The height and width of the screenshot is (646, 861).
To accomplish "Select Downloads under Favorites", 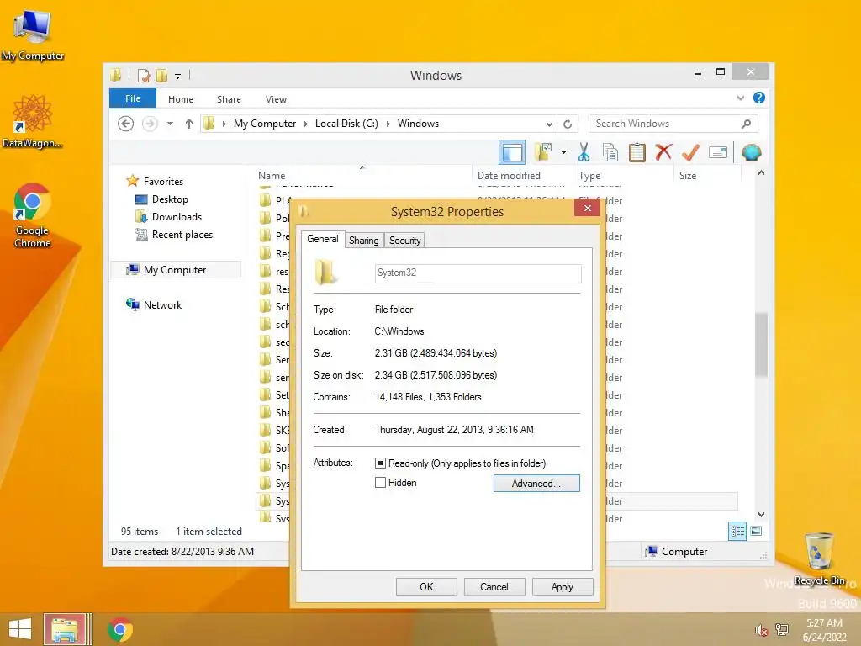I will [177, 217].
